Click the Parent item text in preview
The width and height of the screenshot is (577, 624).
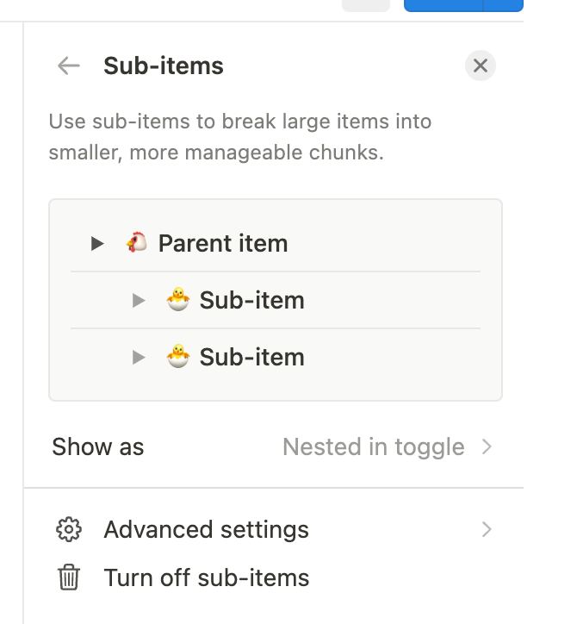pos(223,244)
